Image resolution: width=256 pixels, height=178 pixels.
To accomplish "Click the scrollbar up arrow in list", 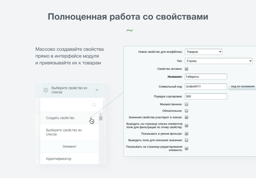I will (101, 114).
